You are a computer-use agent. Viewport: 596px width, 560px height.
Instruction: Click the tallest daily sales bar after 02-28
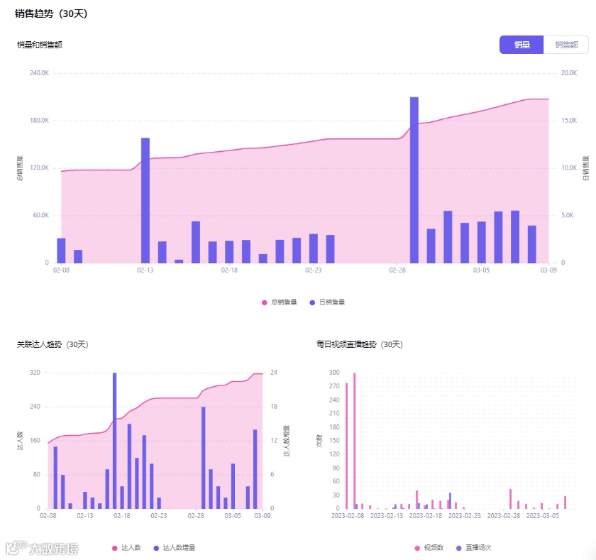(414, 180)
